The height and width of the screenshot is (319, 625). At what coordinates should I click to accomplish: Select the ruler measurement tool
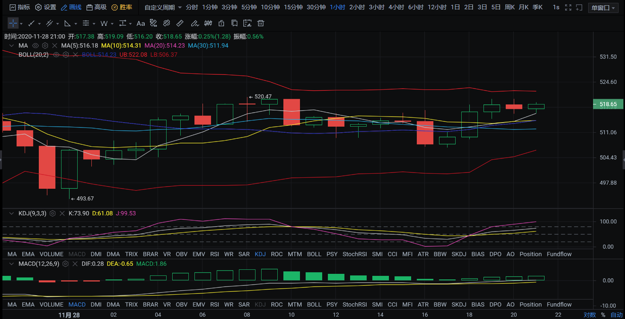tap(180, 23)
